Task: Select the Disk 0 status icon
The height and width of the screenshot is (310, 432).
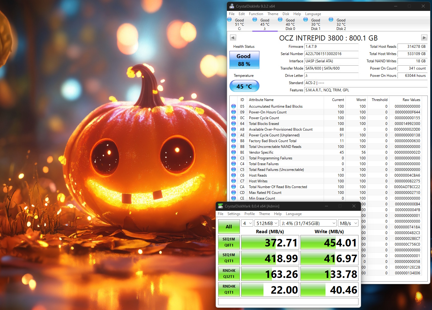Action: tap(280, 20)
